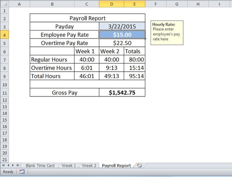Click the Insert Worksheet tab icon
This screenshot has width=232, height=177.
point(139,166)
